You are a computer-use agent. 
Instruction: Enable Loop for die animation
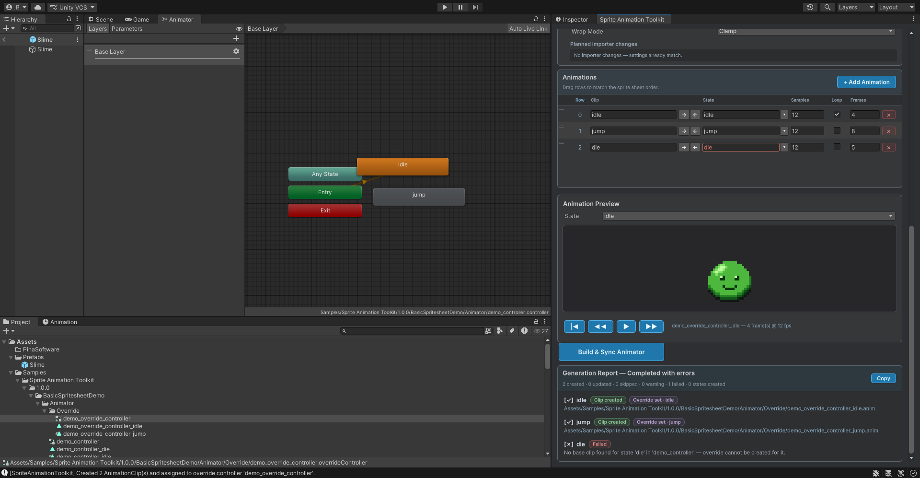[837, 147]
